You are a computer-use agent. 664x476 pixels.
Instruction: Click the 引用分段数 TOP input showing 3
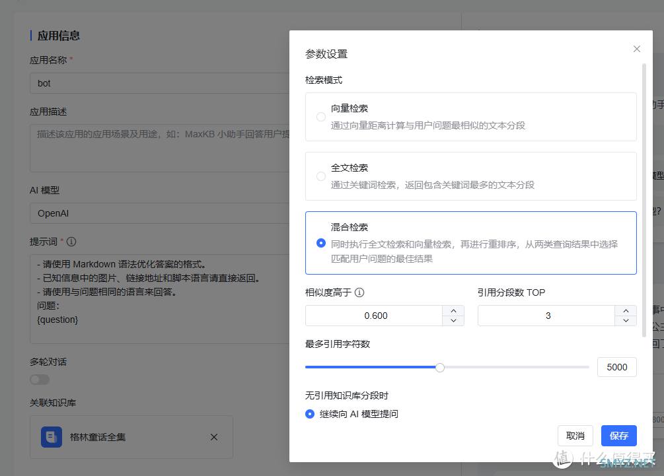pos(546,316)
